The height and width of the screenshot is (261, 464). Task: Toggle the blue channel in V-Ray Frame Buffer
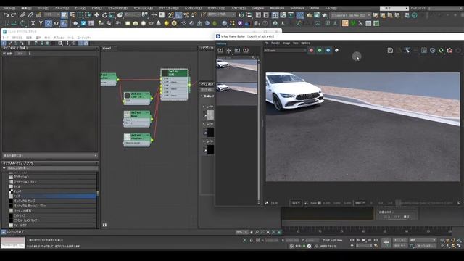(x=328, y=51)
